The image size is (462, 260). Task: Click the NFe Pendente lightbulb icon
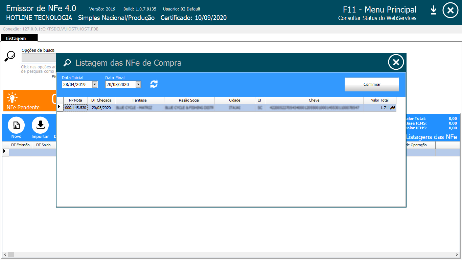(x=13, y=98)
